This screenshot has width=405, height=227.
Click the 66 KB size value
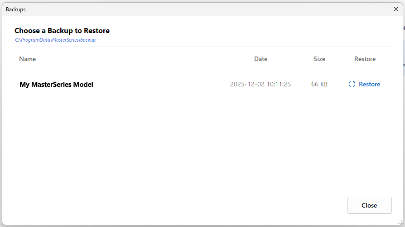coord(319,84)
